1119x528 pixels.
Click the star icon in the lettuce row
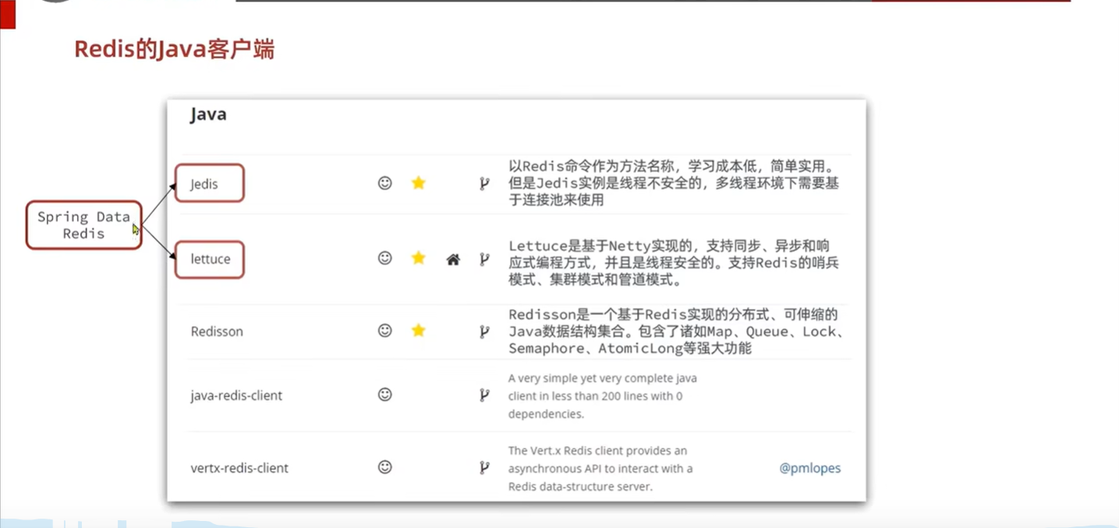(419, 258)
